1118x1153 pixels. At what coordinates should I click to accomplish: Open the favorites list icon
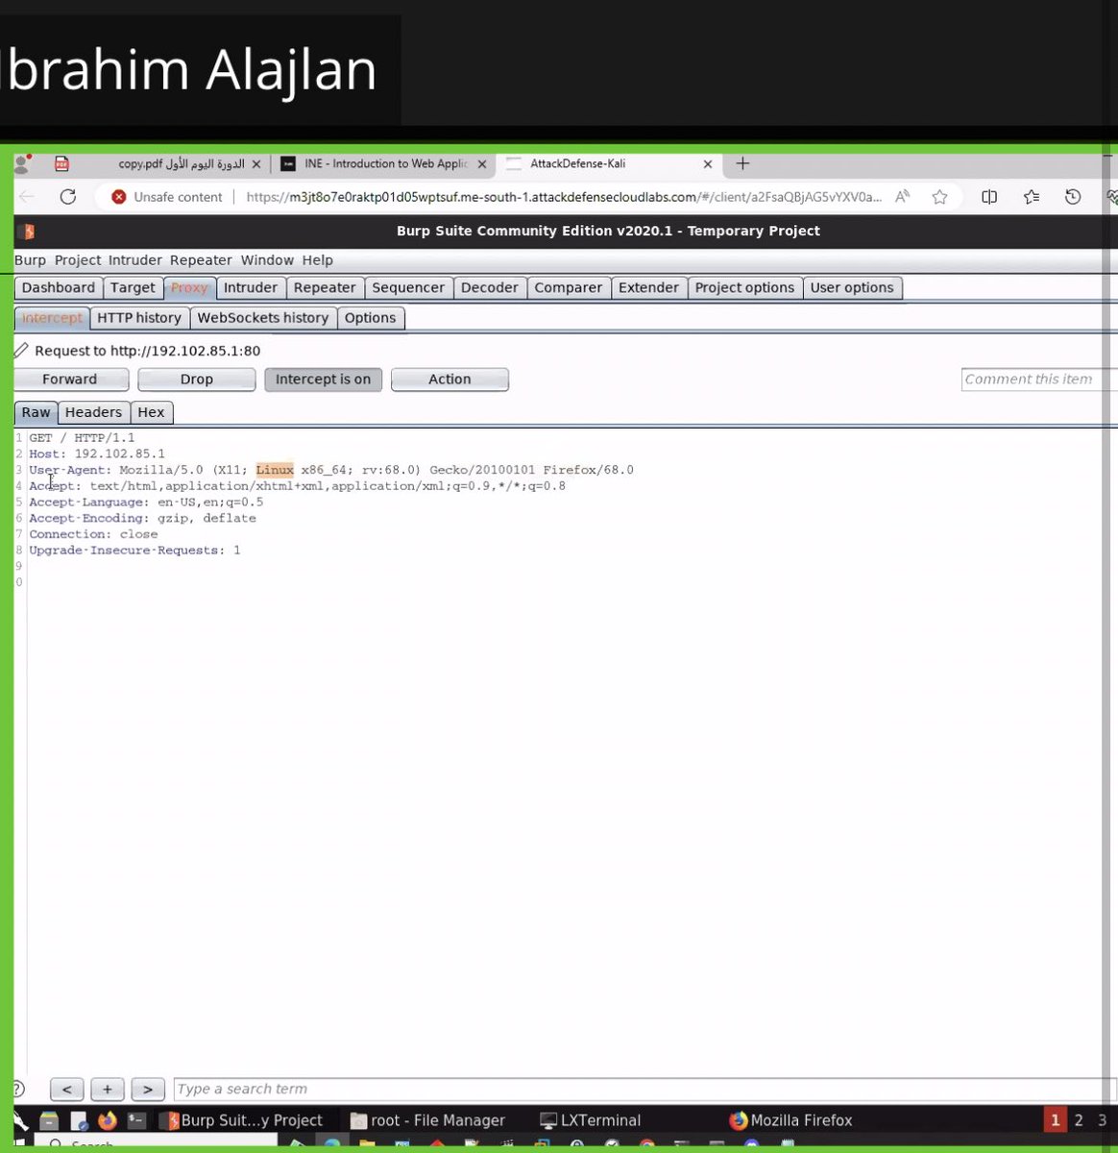click(x=1031, y=197)
